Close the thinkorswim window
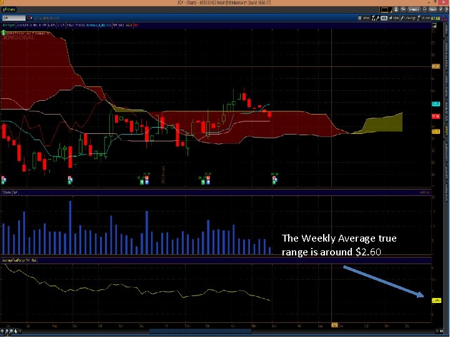Screen dimensions: 450x338 click(x=443, y=3)
